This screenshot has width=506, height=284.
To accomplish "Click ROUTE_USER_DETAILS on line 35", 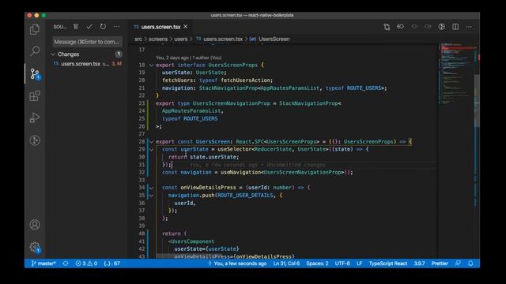I will (245, 196).
